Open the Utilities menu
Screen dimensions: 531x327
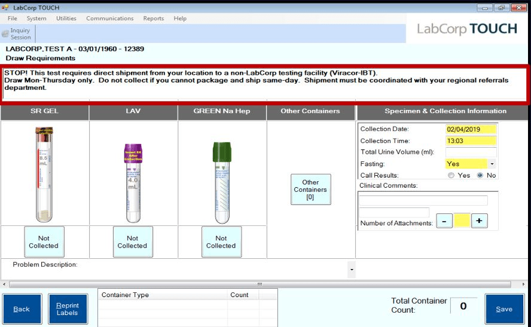(66, 19)
